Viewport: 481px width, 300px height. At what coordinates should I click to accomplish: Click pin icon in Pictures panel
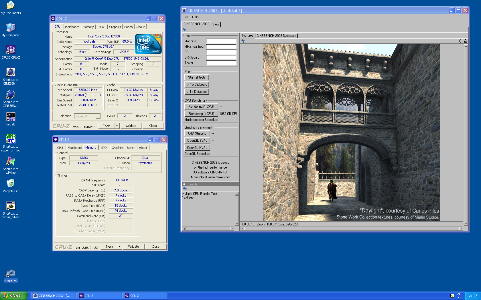pyautogui.click(x=243, y=41)
